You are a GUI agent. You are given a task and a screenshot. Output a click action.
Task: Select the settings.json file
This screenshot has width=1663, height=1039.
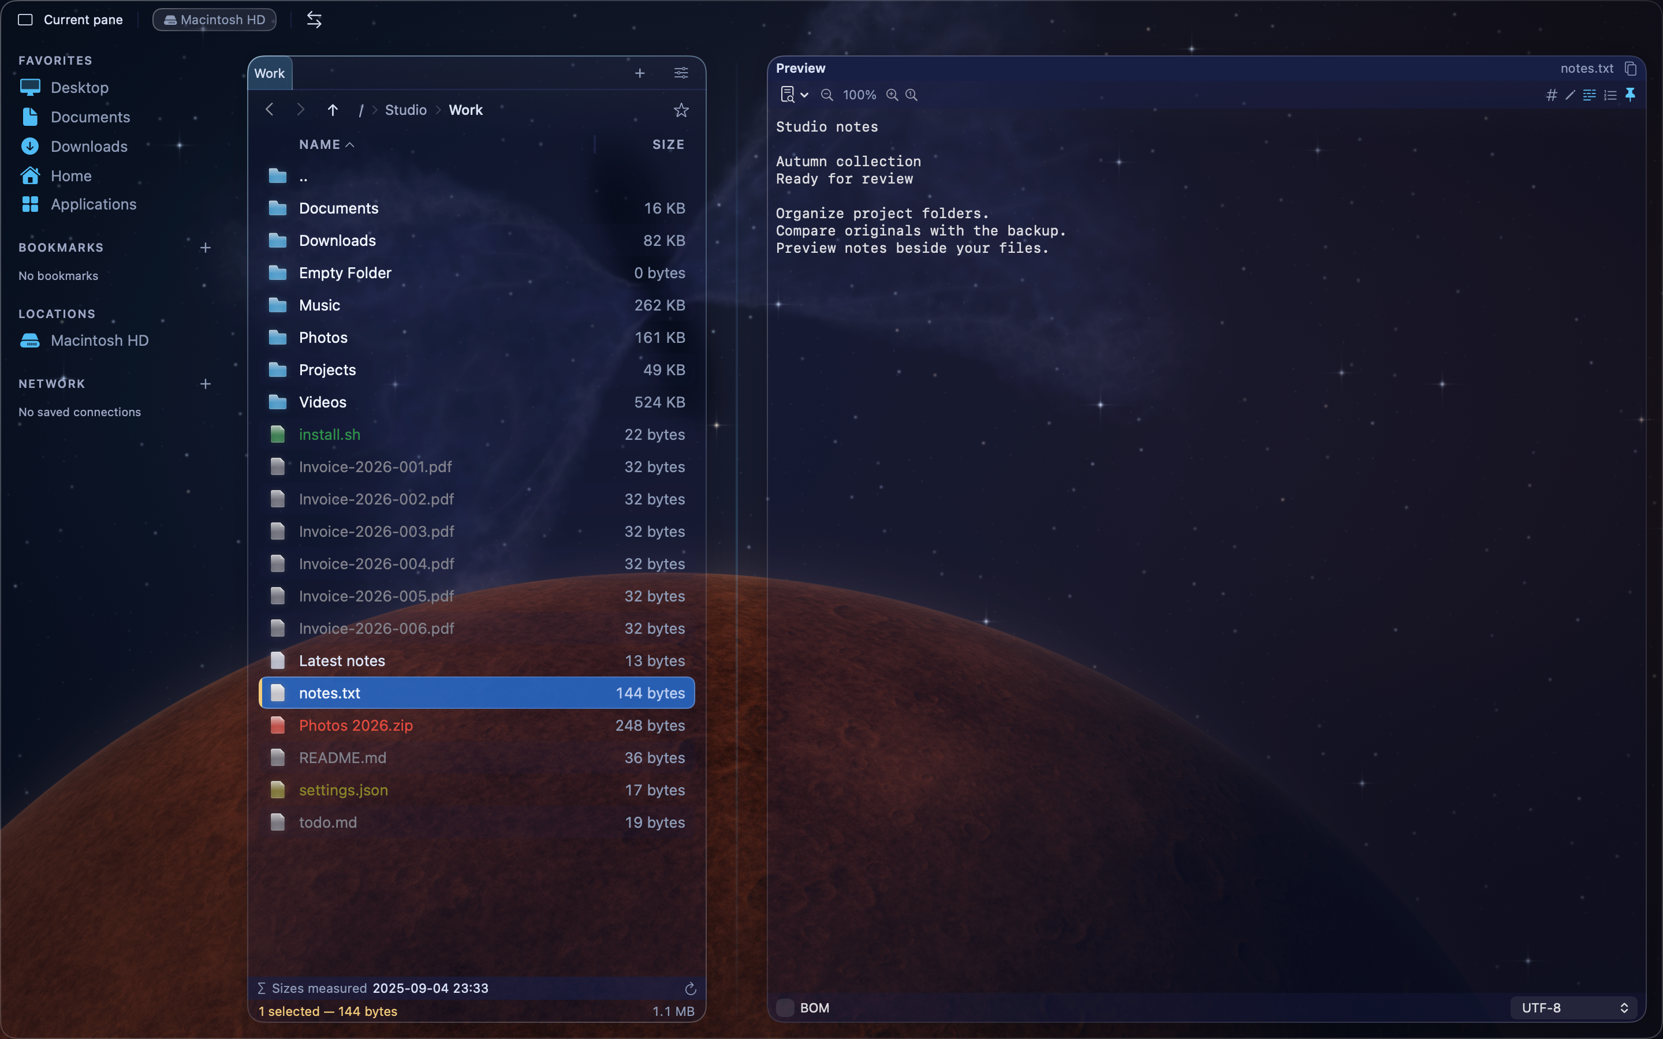[477, 790]
